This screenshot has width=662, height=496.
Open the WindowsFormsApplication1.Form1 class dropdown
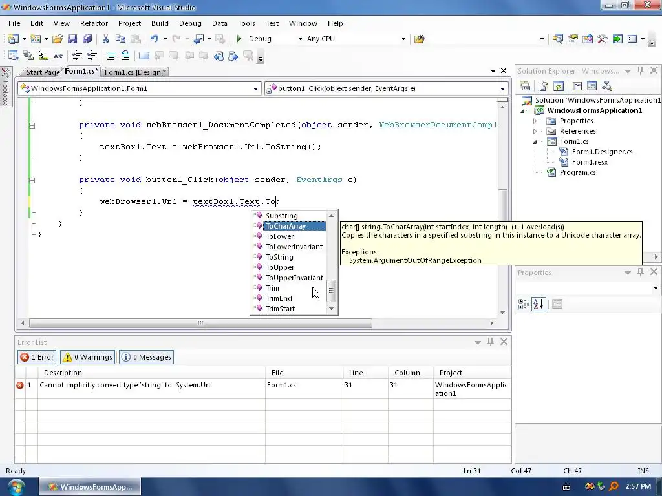point(255,88)
